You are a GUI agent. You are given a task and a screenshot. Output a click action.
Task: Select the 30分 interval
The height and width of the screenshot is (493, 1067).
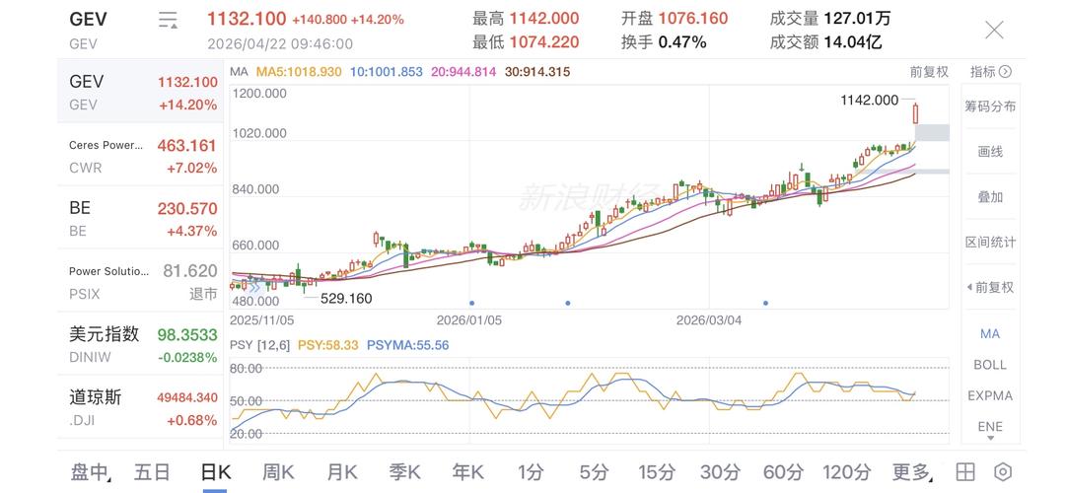pyautogui.click(x=720, y=471)
